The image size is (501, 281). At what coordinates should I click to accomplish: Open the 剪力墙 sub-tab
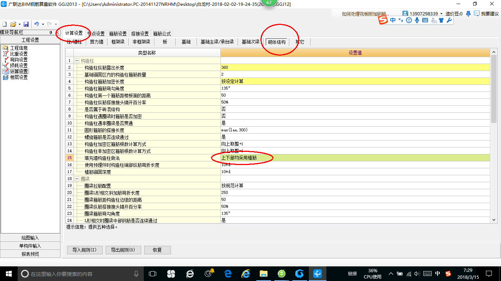pos(97,42)
